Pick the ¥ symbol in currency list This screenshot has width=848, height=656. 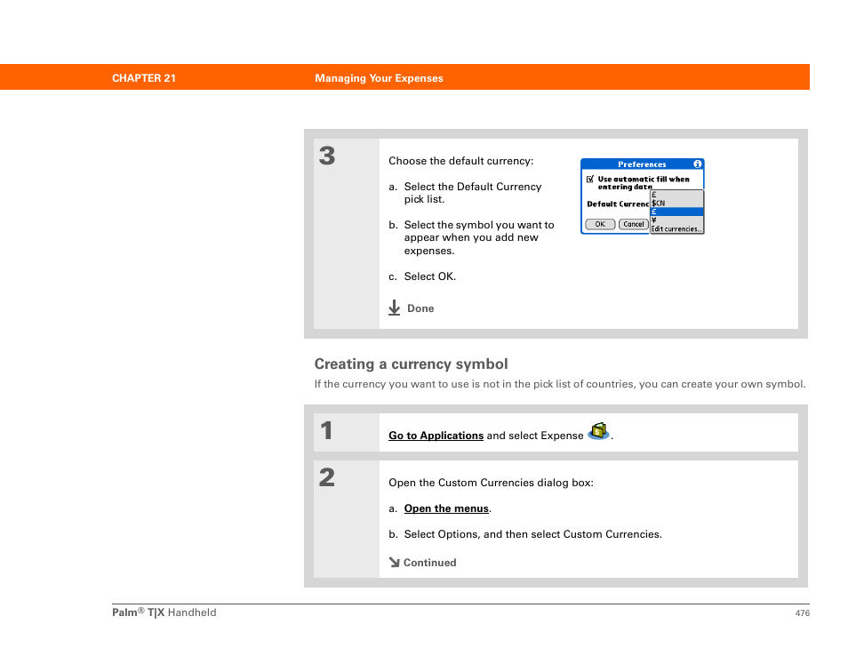click(676, 220)
